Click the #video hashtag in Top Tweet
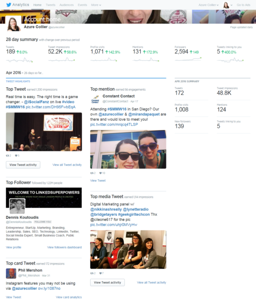This screenshot has height=304, width=256. point(68,102)
